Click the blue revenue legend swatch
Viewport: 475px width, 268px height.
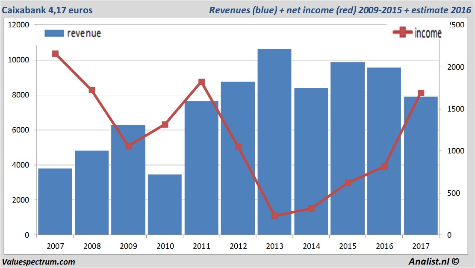(x=54, y=33)
